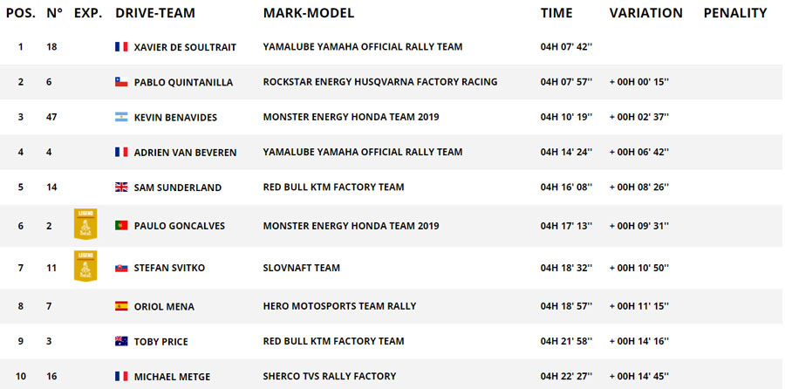This screenshot has height=389, width=785.
Task: Click the Spanish flag beside Oriol Mena
Action: [121, 306]
